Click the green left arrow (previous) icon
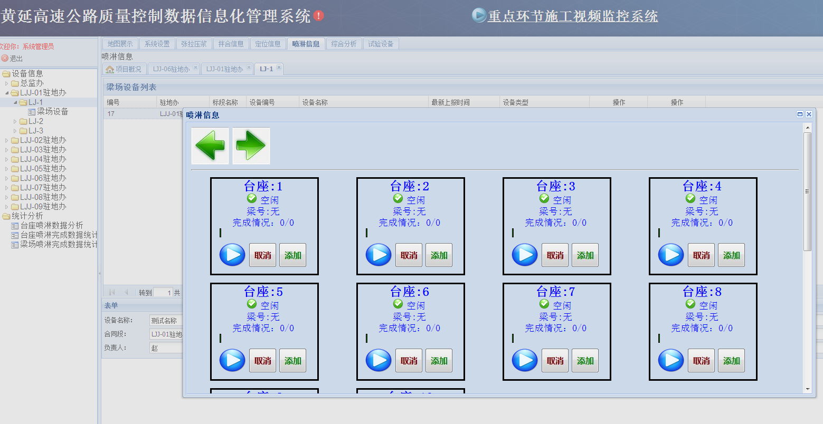 coord(210,146)
